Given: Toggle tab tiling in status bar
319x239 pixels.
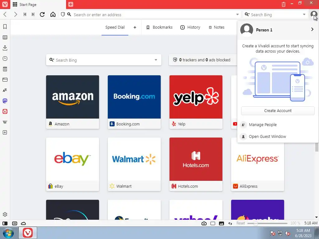Looking at the screenshot, I should (15, 223).
